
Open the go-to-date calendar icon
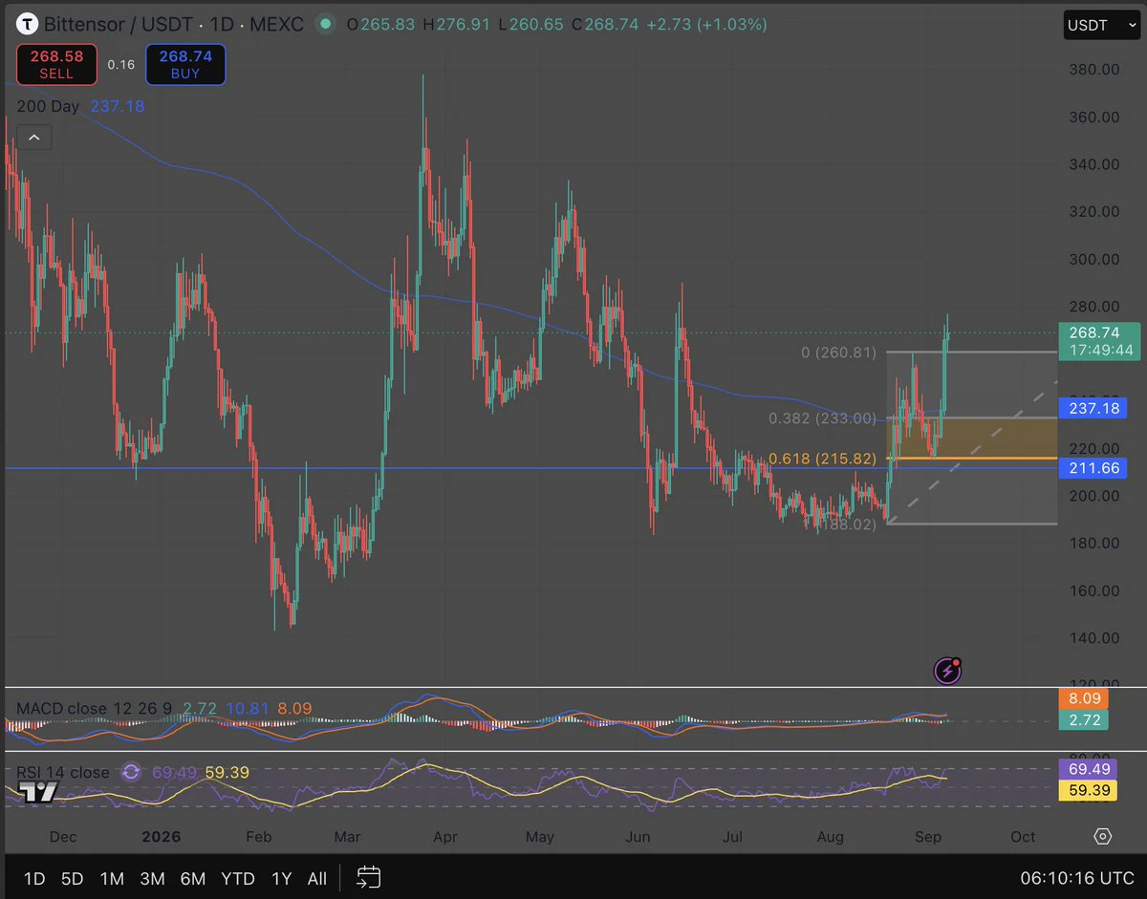click(369, 877)
